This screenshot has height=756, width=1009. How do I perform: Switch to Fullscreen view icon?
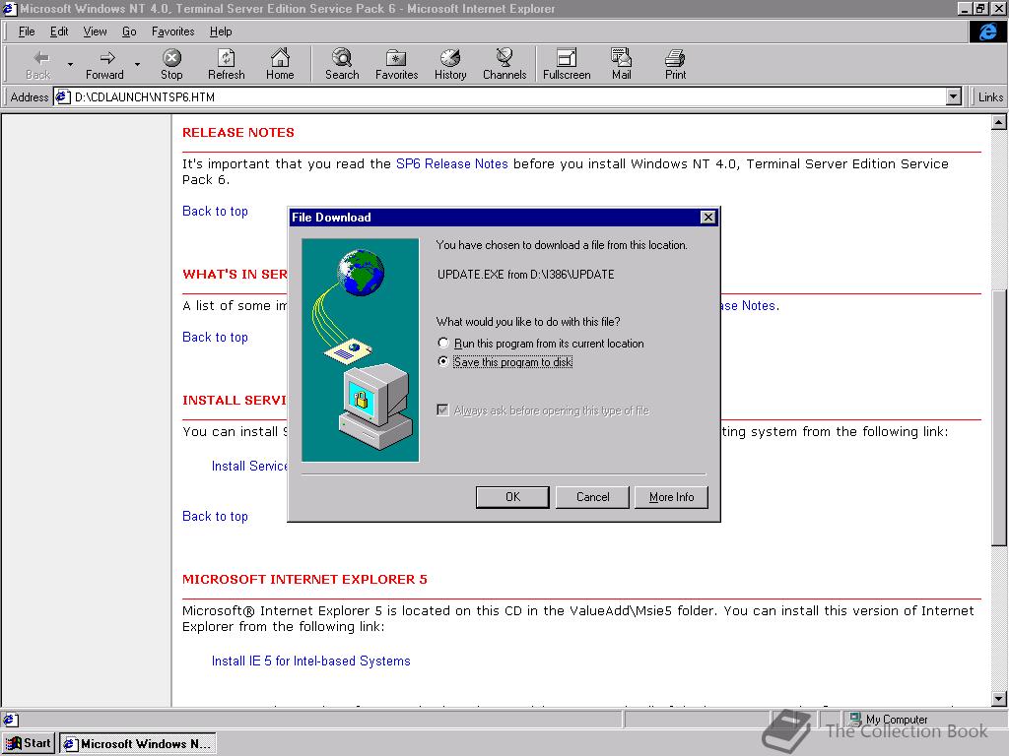pos(567,64)
